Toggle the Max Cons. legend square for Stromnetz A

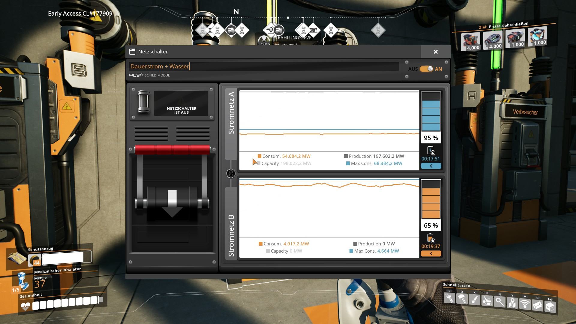coord(348,163)
